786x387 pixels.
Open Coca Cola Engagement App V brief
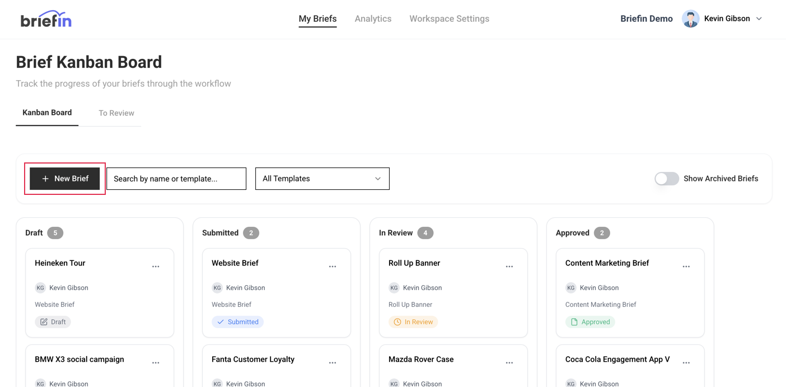point(617,360)
